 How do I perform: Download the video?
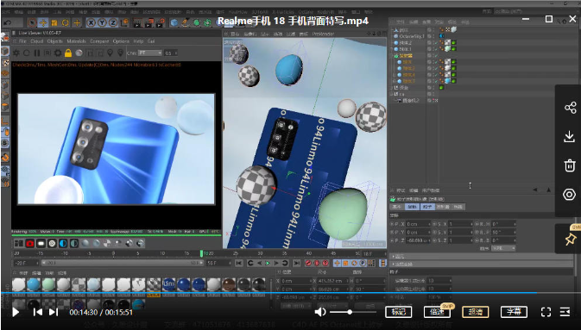pos(570,136)
